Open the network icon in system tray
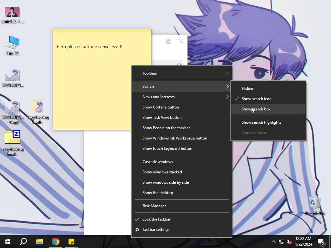331x248 pixels. click(x=282, y=242)
